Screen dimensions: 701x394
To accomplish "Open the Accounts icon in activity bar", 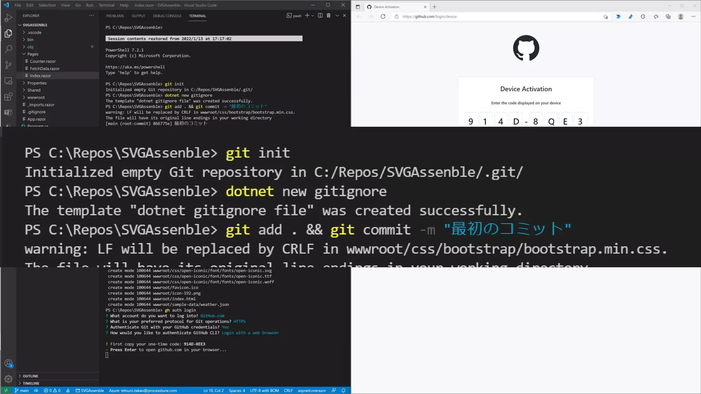I will click(x=9, y=363).
